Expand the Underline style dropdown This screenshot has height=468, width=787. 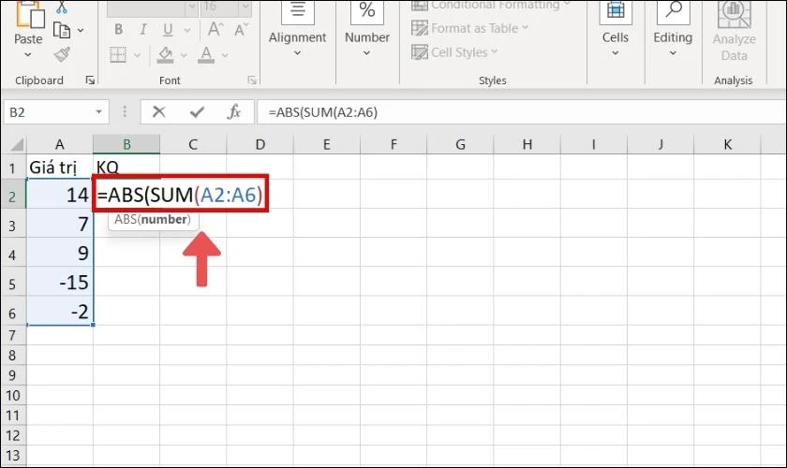click(x=186, y=31)
